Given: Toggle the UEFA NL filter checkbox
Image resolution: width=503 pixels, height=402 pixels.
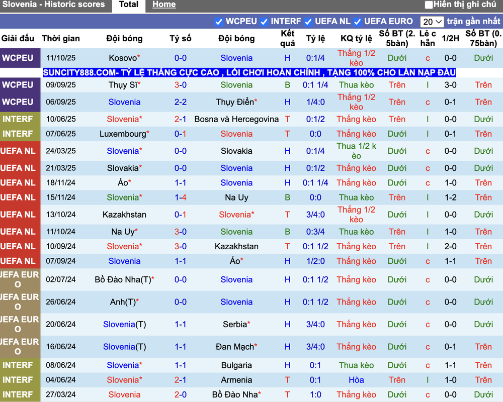Looking at the screenshot, I should point(308,22).
